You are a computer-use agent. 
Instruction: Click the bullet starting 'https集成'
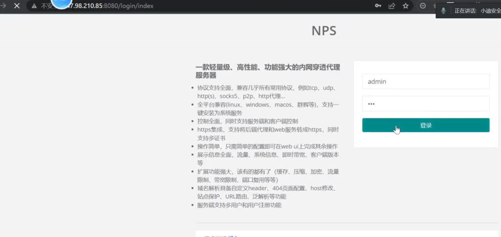click(x=268, y=134)
